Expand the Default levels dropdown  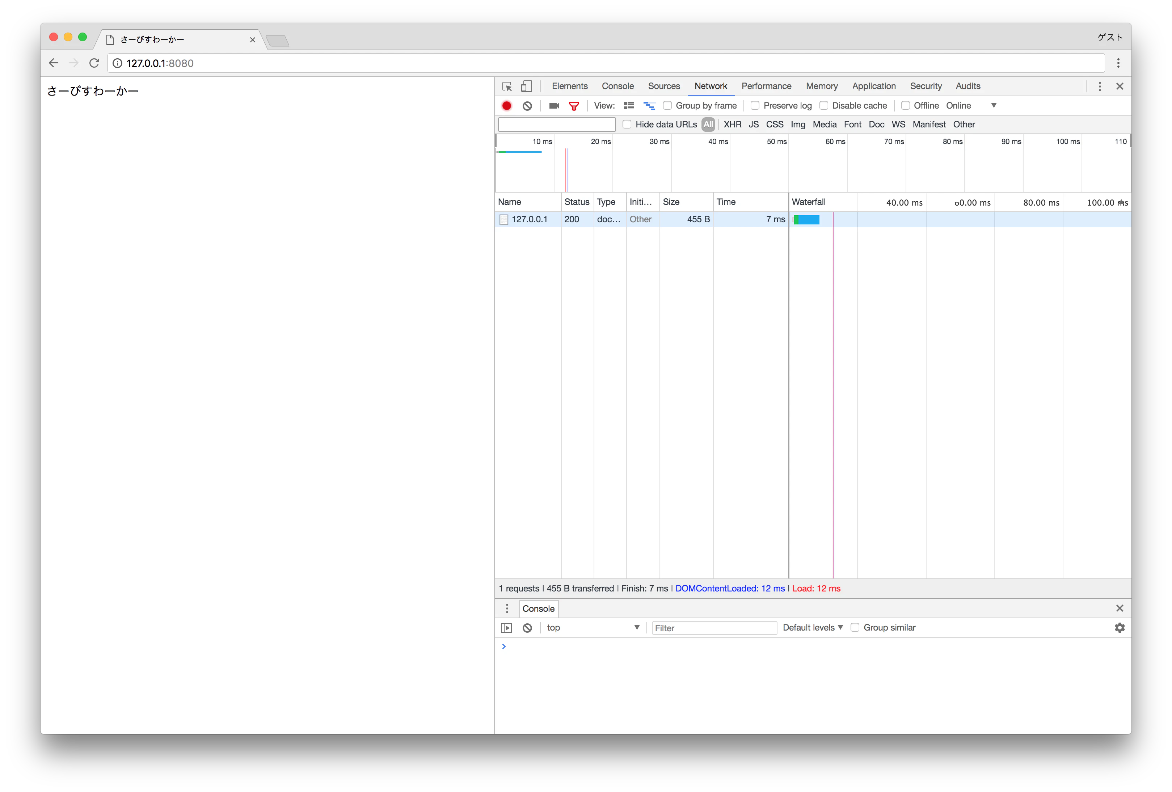coord(813,628)
